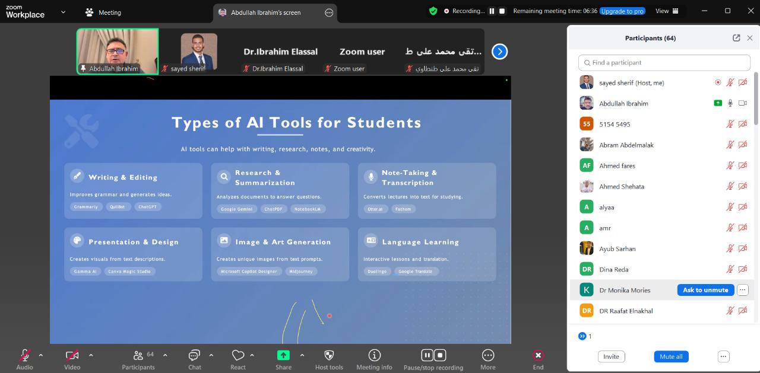760x373 pixels.
Task: Click ChatGPT tag under Writing & Editing
Action: point(148,207)
